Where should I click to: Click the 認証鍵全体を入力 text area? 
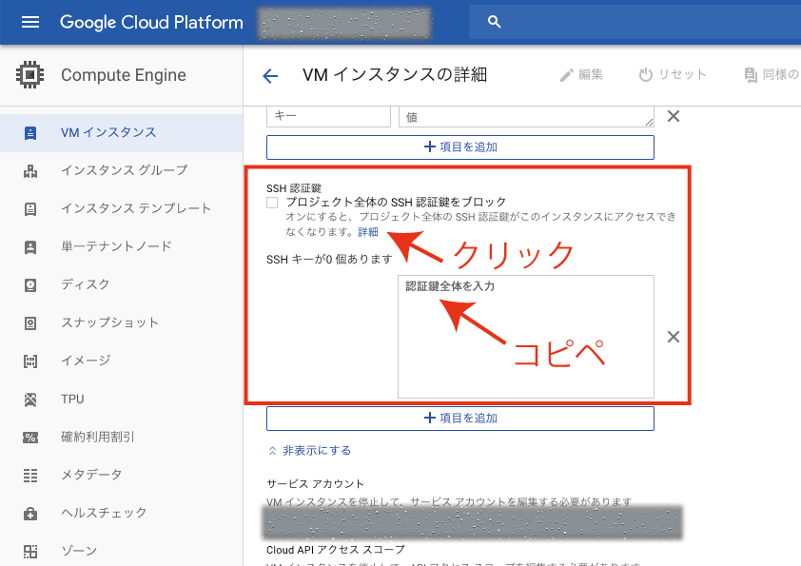(x=526, y=337)
